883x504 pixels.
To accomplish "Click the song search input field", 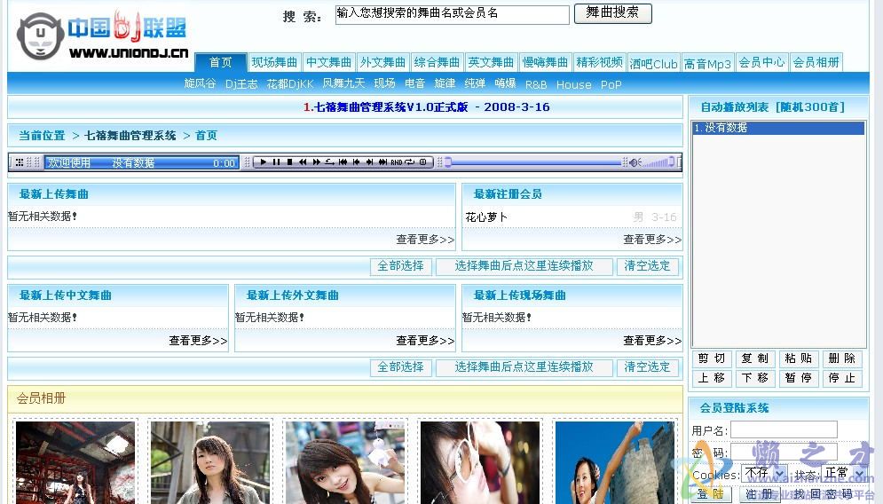I will click(x=452, y=15).
